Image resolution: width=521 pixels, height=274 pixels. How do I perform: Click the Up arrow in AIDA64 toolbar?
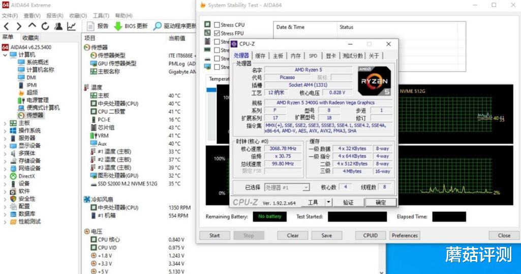[x=32, y=25]
